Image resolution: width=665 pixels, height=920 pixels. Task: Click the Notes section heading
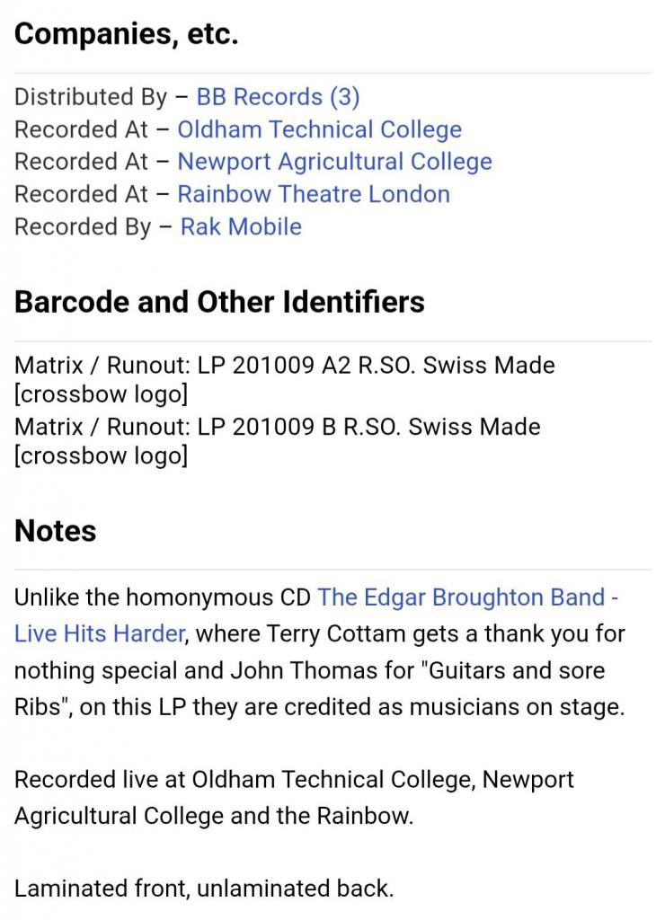click(x=55, y=530)
